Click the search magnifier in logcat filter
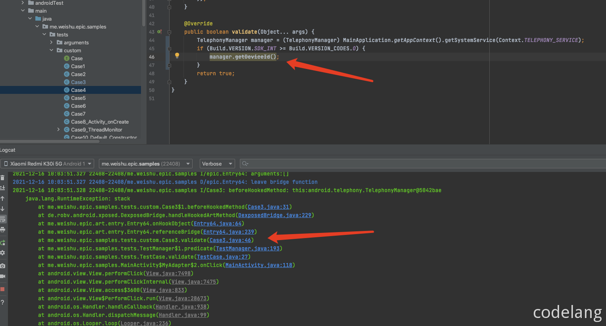 click(x=245, y=164)
